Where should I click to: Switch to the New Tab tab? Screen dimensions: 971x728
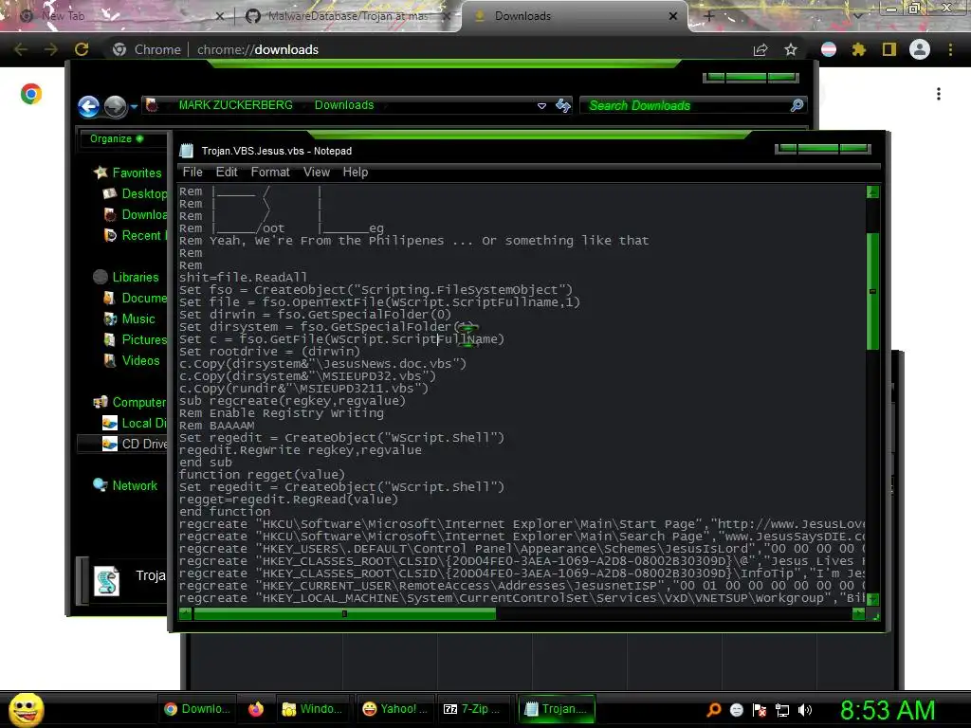click(120, 16)
